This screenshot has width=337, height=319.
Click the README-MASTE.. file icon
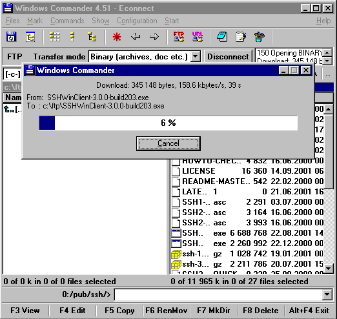(176, 181)
